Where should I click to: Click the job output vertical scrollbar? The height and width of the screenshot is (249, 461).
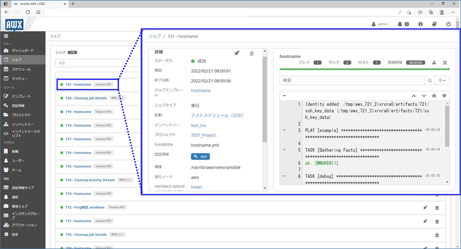point(447,126)
